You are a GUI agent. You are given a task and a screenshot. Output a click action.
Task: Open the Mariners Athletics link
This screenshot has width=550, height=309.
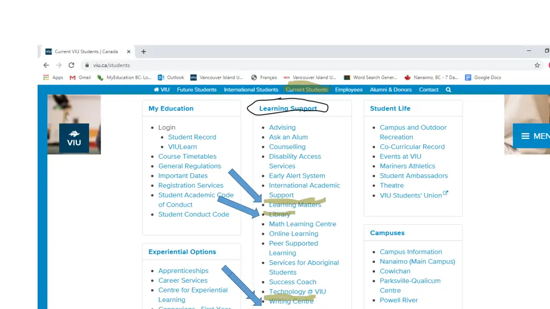[x=407, y=166]
